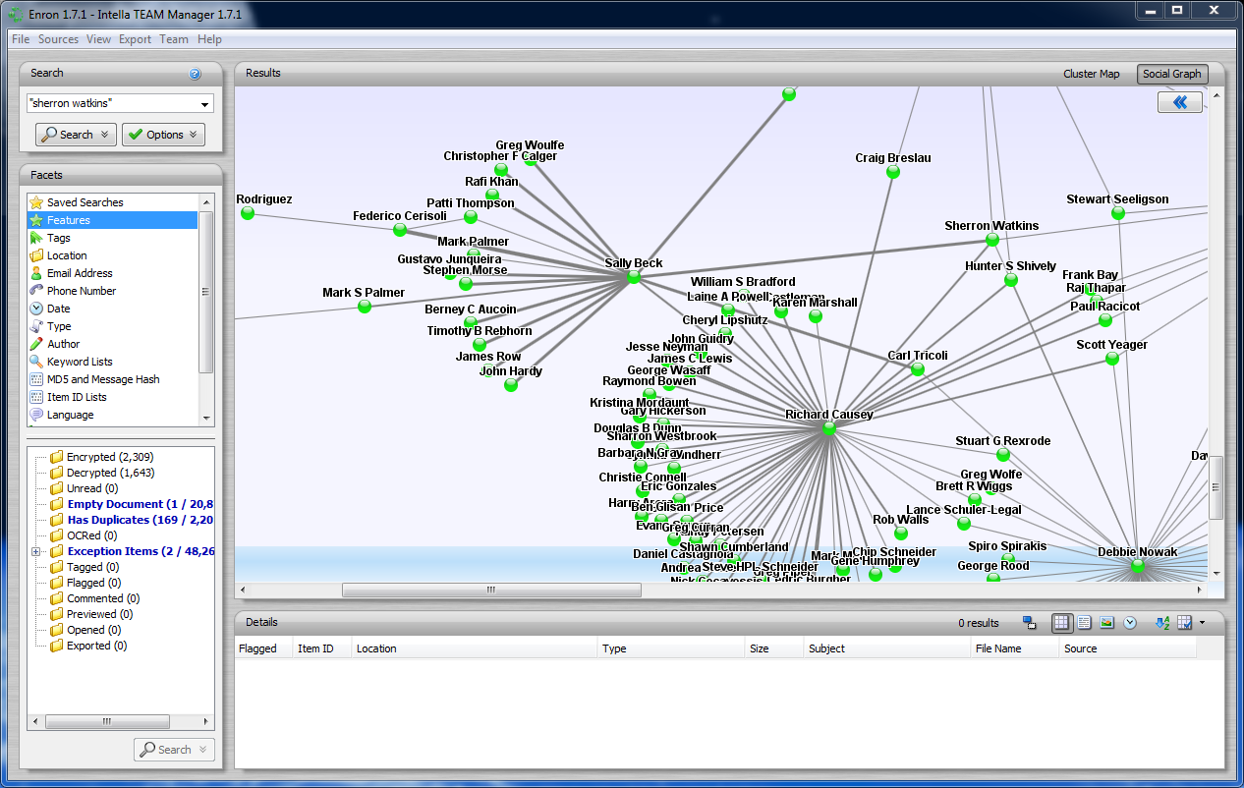
Task: Open the column chooser dropdown arrow
Action: [1201, 623]
